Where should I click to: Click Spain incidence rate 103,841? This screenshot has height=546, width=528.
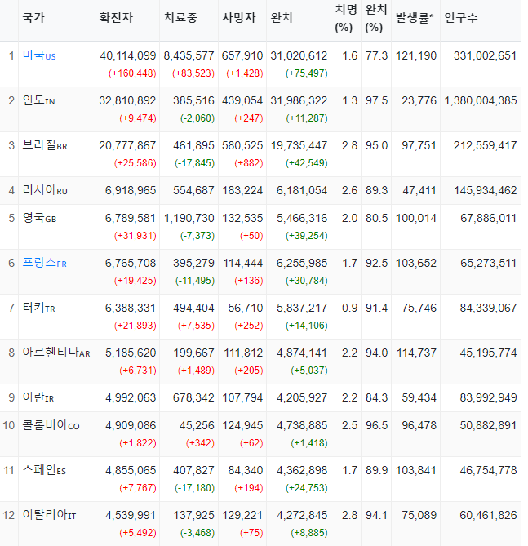pyautogui.click(x=416, y=470)
